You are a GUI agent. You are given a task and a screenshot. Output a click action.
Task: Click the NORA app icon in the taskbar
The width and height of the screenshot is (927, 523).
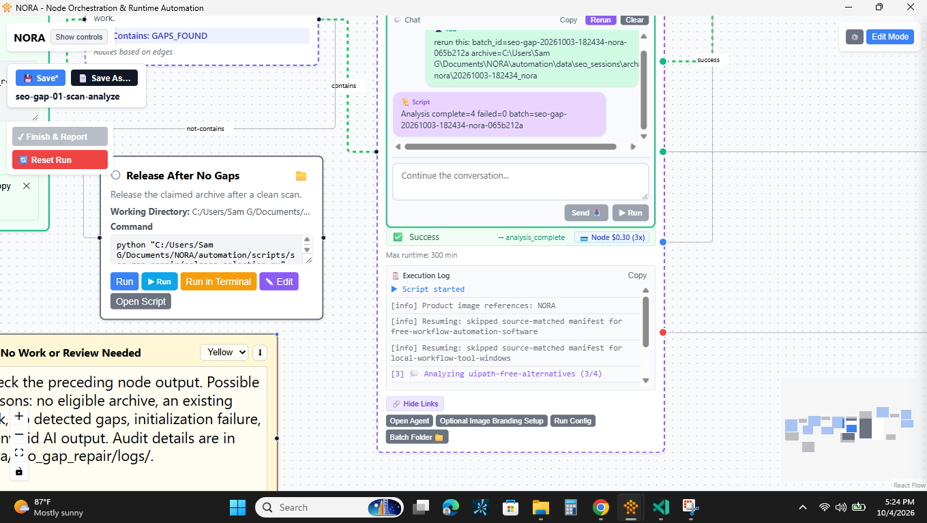click(x=630, y=507)
